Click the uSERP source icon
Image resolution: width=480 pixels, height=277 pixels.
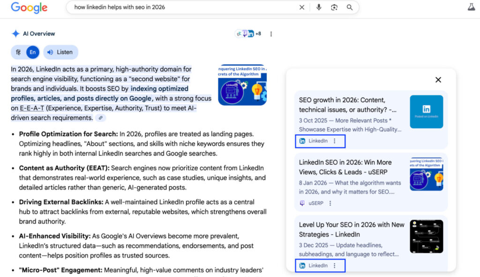point(303,203)
